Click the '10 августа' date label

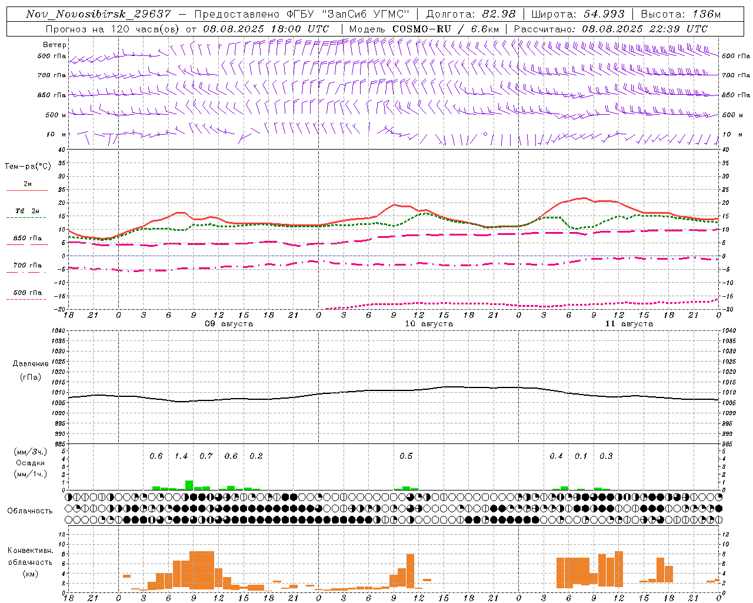pyautogui.click(x=429, y=324)
